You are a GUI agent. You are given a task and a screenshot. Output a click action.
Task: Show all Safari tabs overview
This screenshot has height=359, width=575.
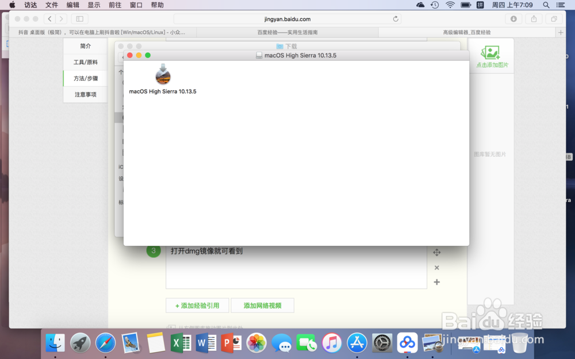(554, 19)
